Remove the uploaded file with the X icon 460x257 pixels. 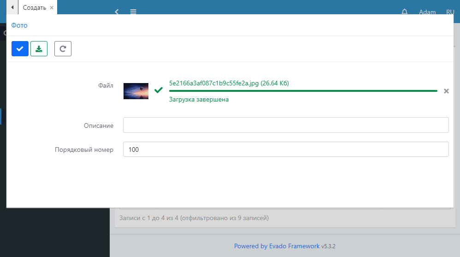446,91
